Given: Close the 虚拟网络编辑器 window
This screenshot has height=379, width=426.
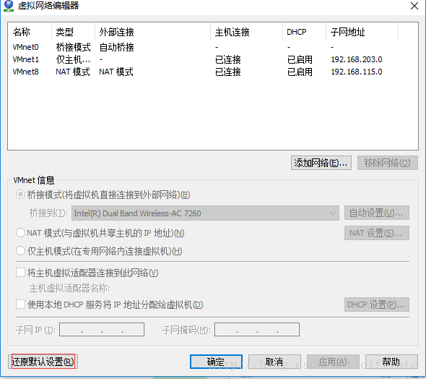Looking at the screenshot, I should point(414,6).
